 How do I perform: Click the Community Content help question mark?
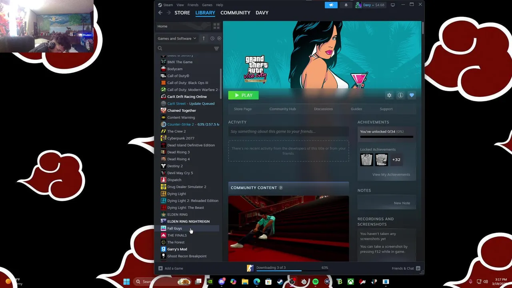pyautogui.click(x=280, y=188)
